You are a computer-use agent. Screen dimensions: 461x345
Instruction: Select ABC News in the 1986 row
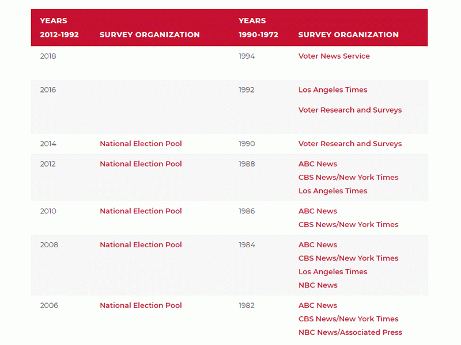(318, 211)
